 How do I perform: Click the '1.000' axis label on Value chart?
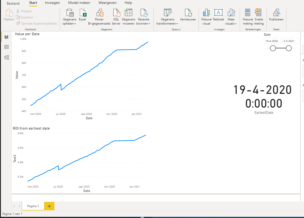point(23,39)
